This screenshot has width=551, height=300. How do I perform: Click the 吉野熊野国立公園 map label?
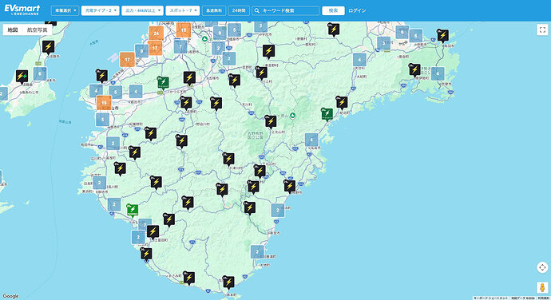[255, 136]
